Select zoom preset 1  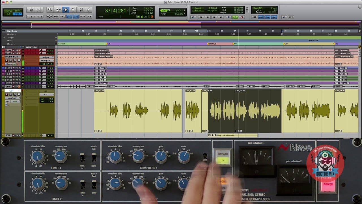28,17
